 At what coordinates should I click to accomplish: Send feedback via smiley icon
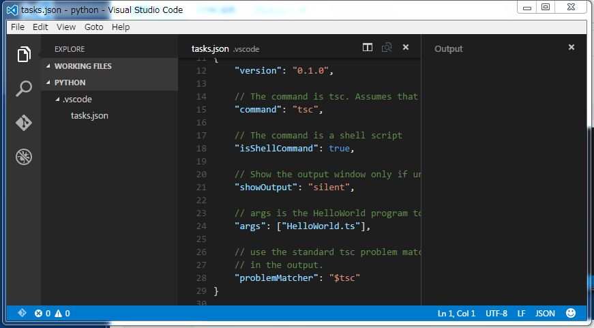(571, 313)
